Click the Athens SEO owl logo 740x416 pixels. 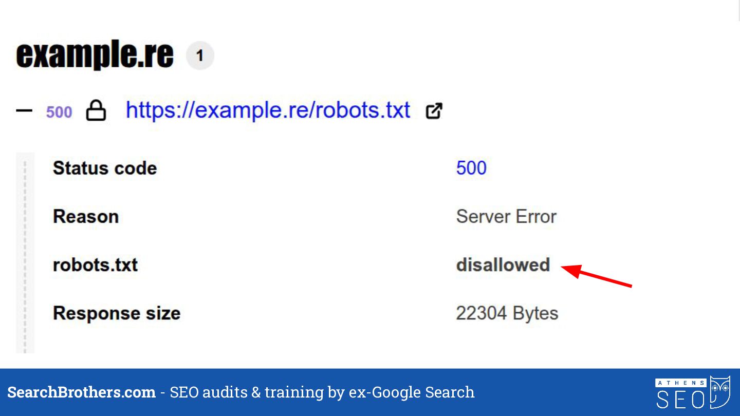pyautogui.click(x=720, y=392)
